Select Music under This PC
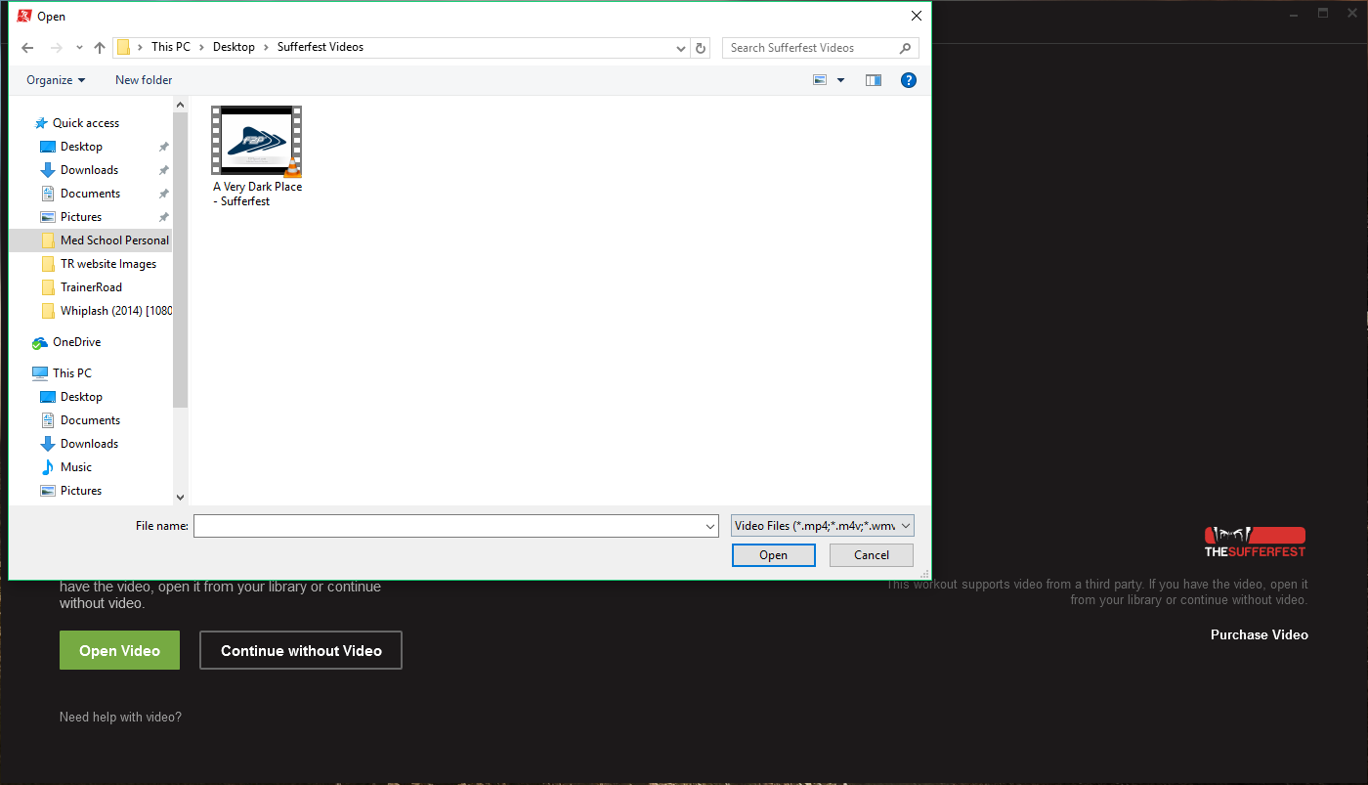 point(75,467)
